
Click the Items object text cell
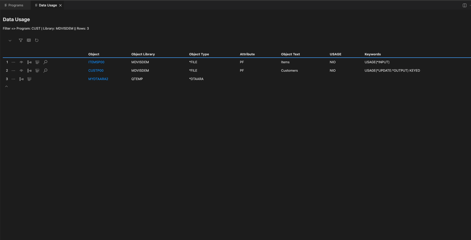[x=285, y=62]
